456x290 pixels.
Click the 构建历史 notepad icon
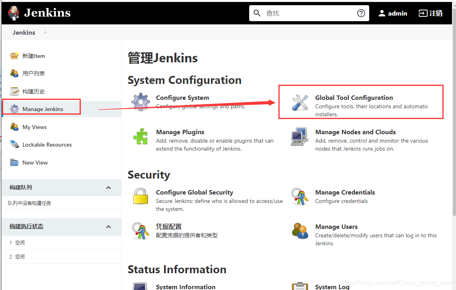point(14,91)
